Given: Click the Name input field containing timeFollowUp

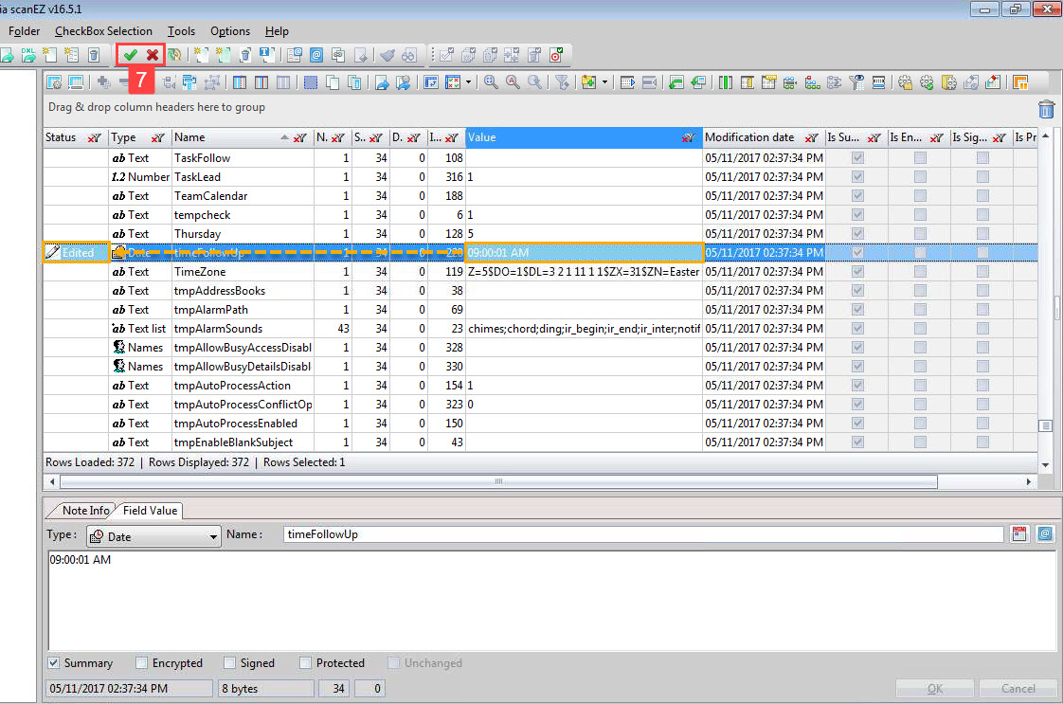Looking at the screenshot, I should 643,534.
